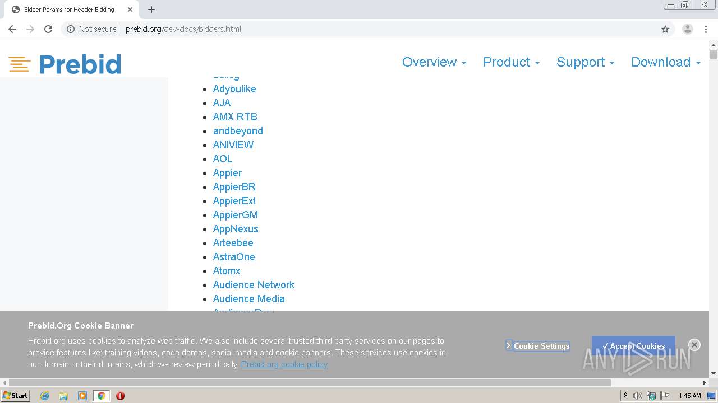Open the ANIVIEW bidder link

pos(233,145)
